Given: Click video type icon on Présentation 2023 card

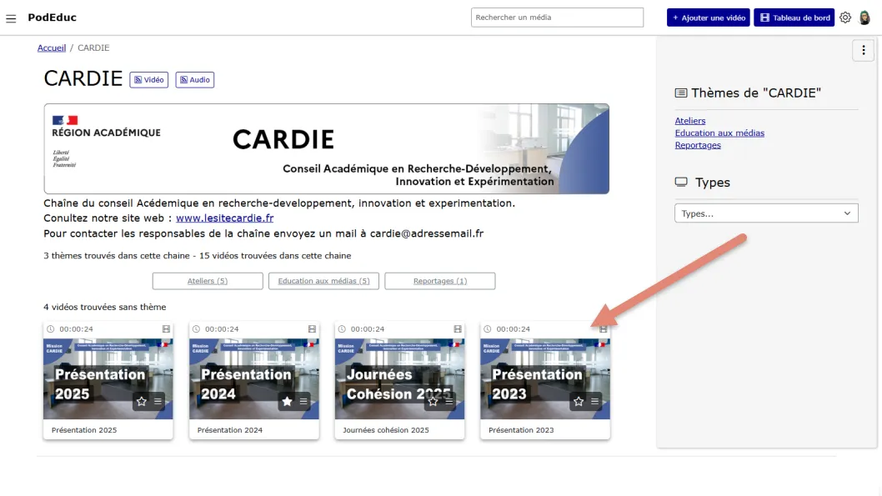Looking at the screenshot, I should 603,329.
